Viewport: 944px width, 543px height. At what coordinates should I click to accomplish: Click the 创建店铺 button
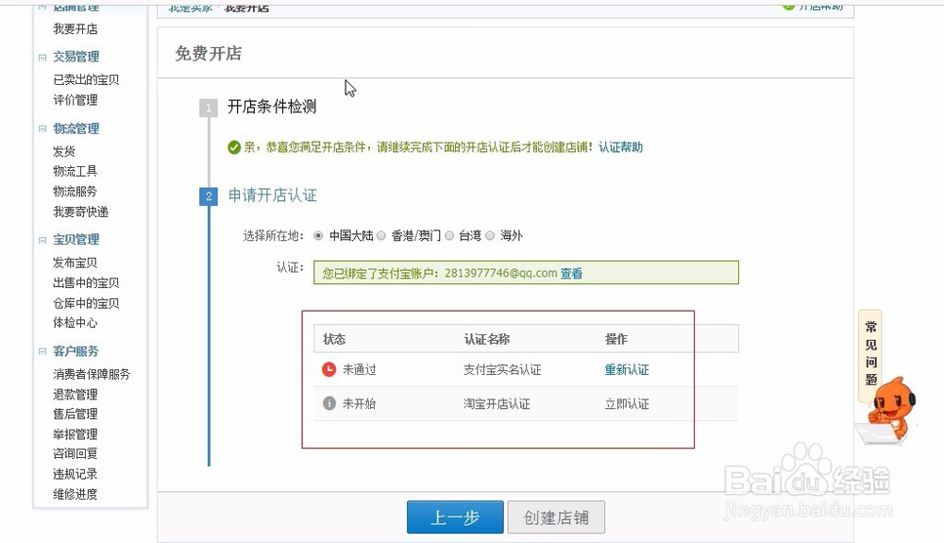[x=556, y=518]
